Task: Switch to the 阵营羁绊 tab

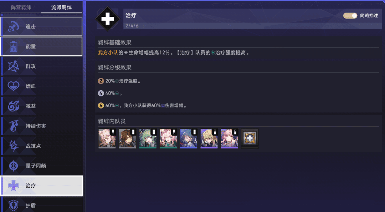Action: [21, 7]
